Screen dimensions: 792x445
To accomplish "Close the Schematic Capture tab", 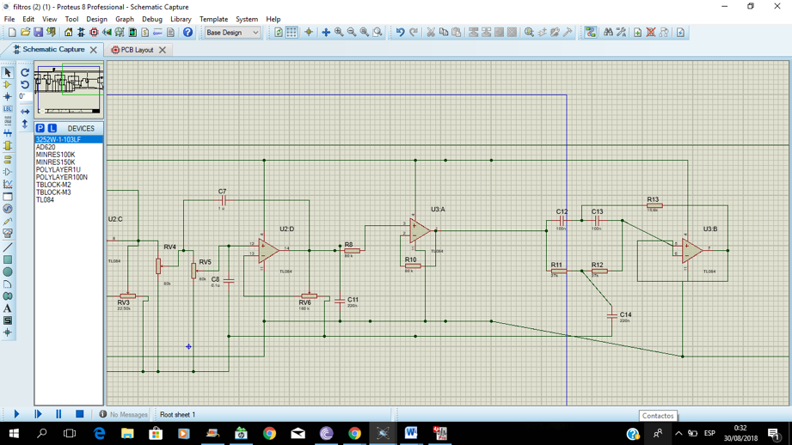I will click(x=94, y=50).
